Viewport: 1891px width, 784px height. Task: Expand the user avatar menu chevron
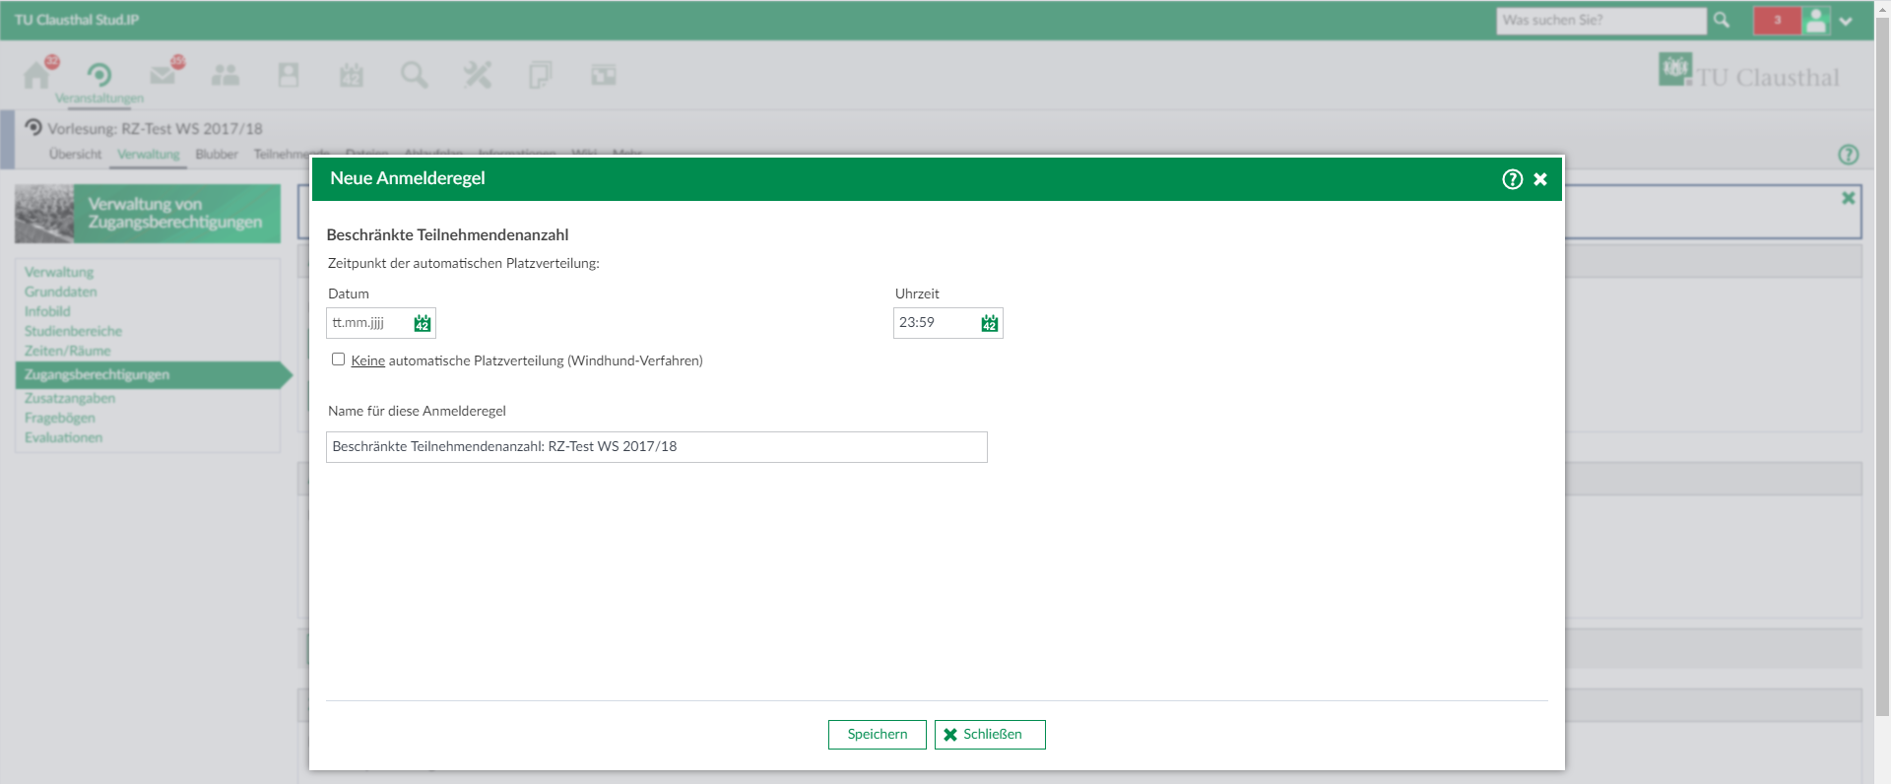point(1846,21)
